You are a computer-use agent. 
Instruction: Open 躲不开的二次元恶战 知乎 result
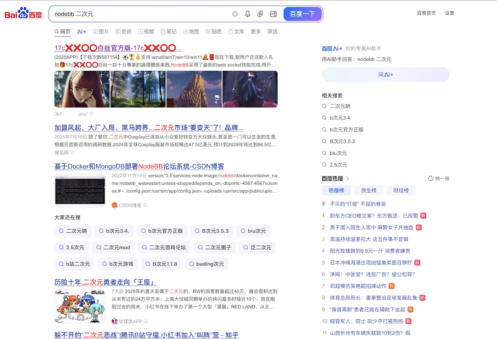[x=146, y=335]
